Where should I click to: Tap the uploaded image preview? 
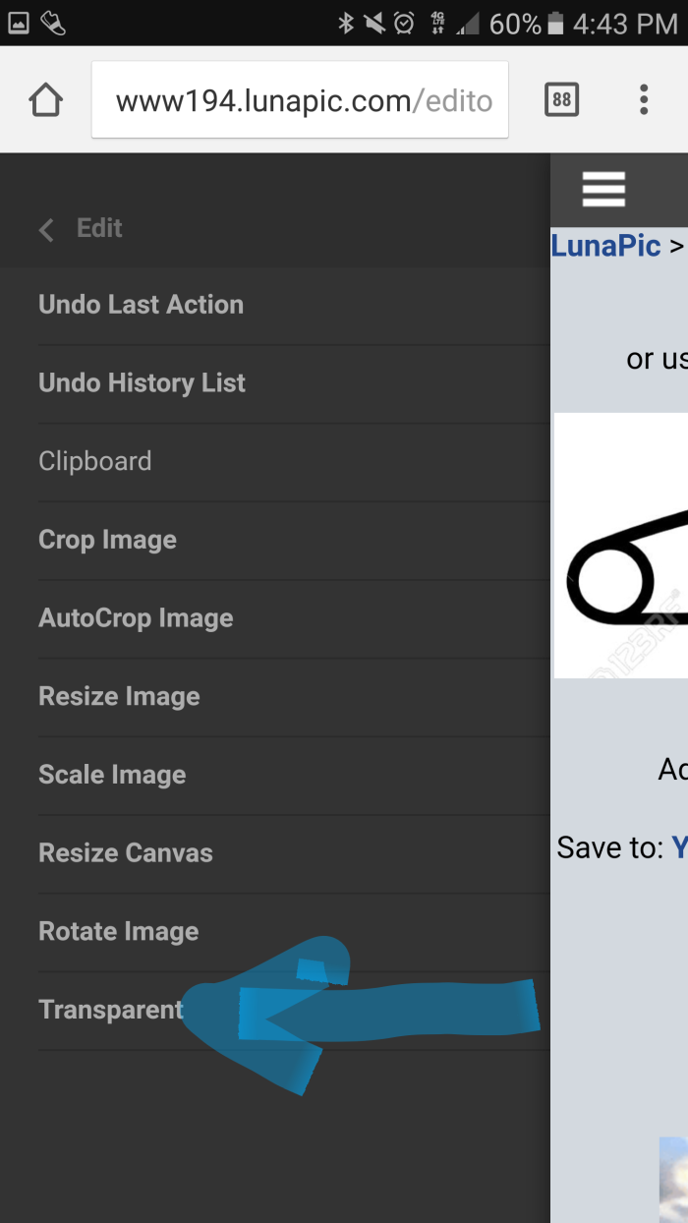point(621,546)
